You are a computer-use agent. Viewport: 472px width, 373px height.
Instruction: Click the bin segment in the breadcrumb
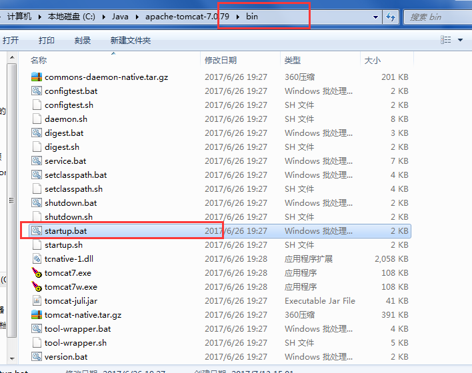(x=252, y=17)
